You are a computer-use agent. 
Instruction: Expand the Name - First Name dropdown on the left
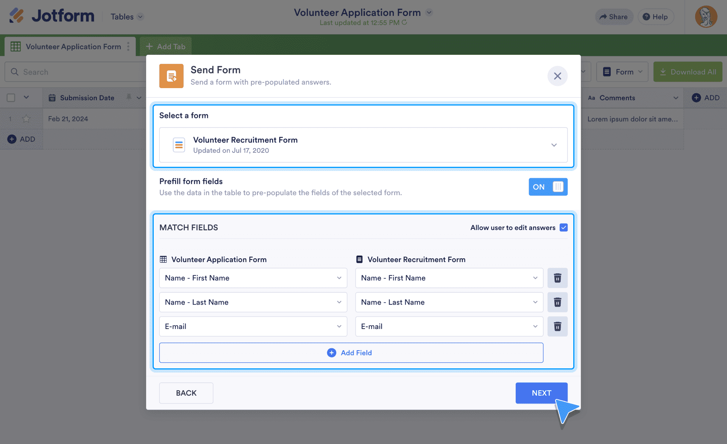click(339, 278)
